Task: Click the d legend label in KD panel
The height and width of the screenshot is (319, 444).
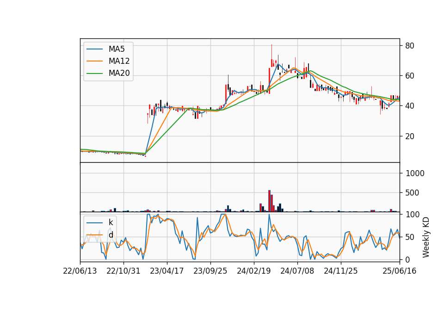Action: [111, 235]
